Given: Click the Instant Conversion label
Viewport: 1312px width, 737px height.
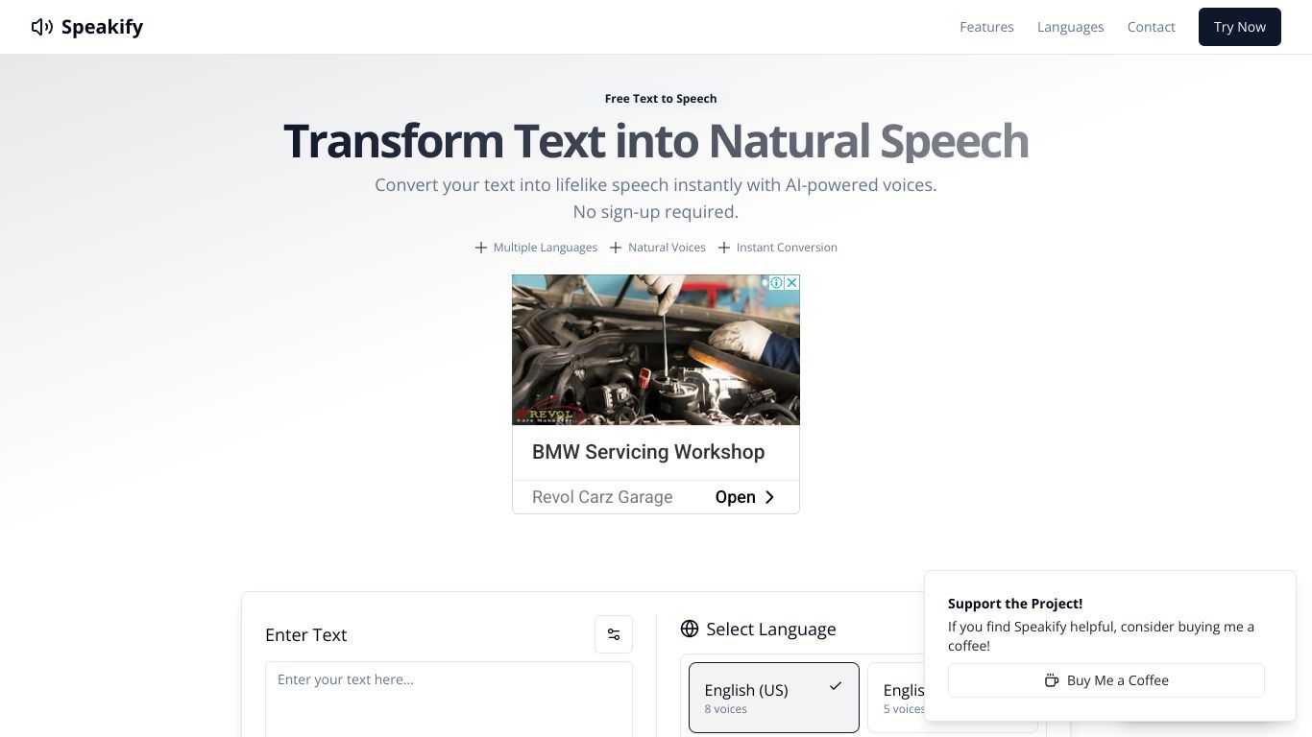Looking at the screenshot, I should [787, 248].
